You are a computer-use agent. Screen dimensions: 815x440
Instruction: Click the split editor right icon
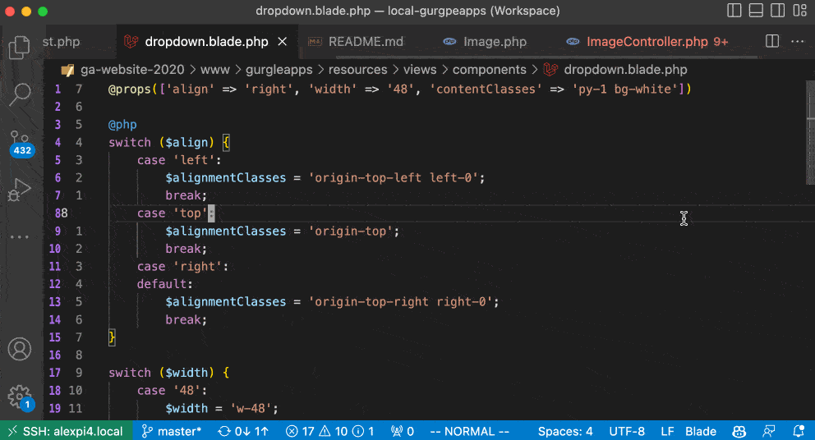pos(771,42)
